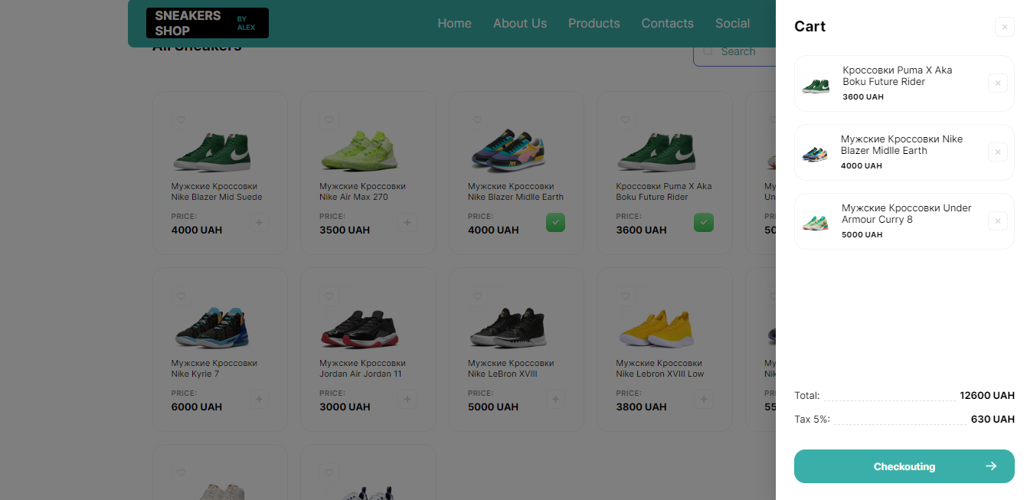Click Puma Future Rider image in the catalog
Screen dimensions: 1027x500
click(x=657, y=151)
